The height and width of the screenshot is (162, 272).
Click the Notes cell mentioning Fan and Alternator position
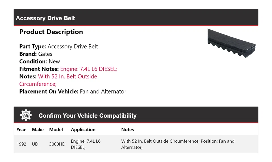click(178, 144)
